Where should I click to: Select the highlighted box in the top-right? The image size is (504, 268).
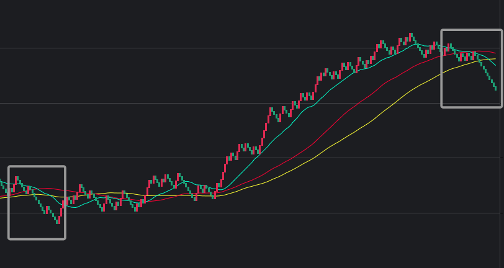pos(472,69)
